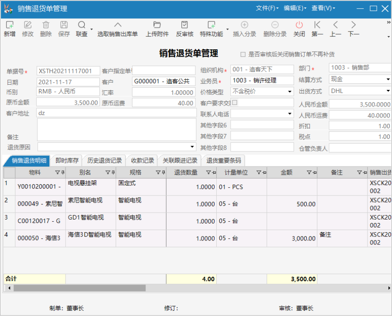
Task: Toggle the 客户要求交 checkbox
Action: tap(235, 102)
